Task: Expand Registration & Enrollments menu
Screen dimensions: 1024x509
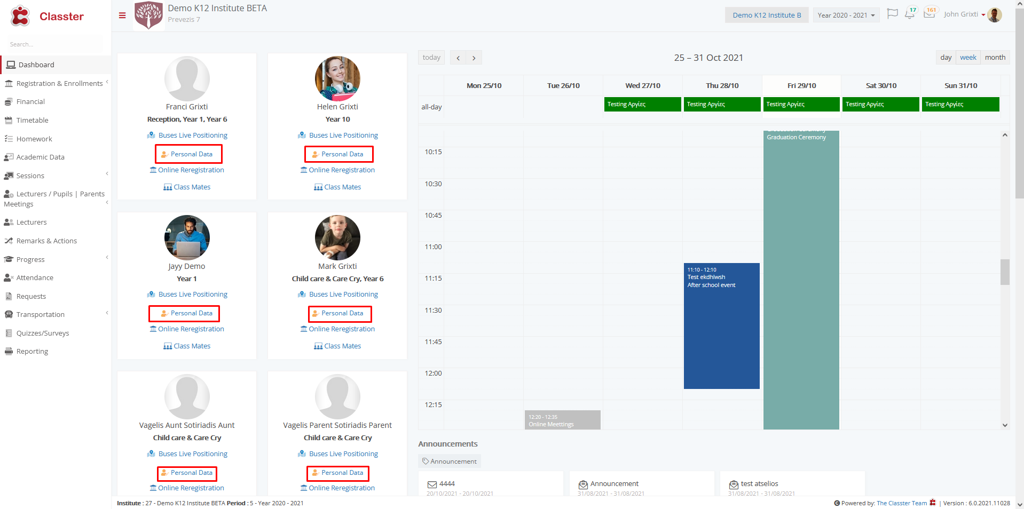Action: pyautogui.click(x=56, y=83)
